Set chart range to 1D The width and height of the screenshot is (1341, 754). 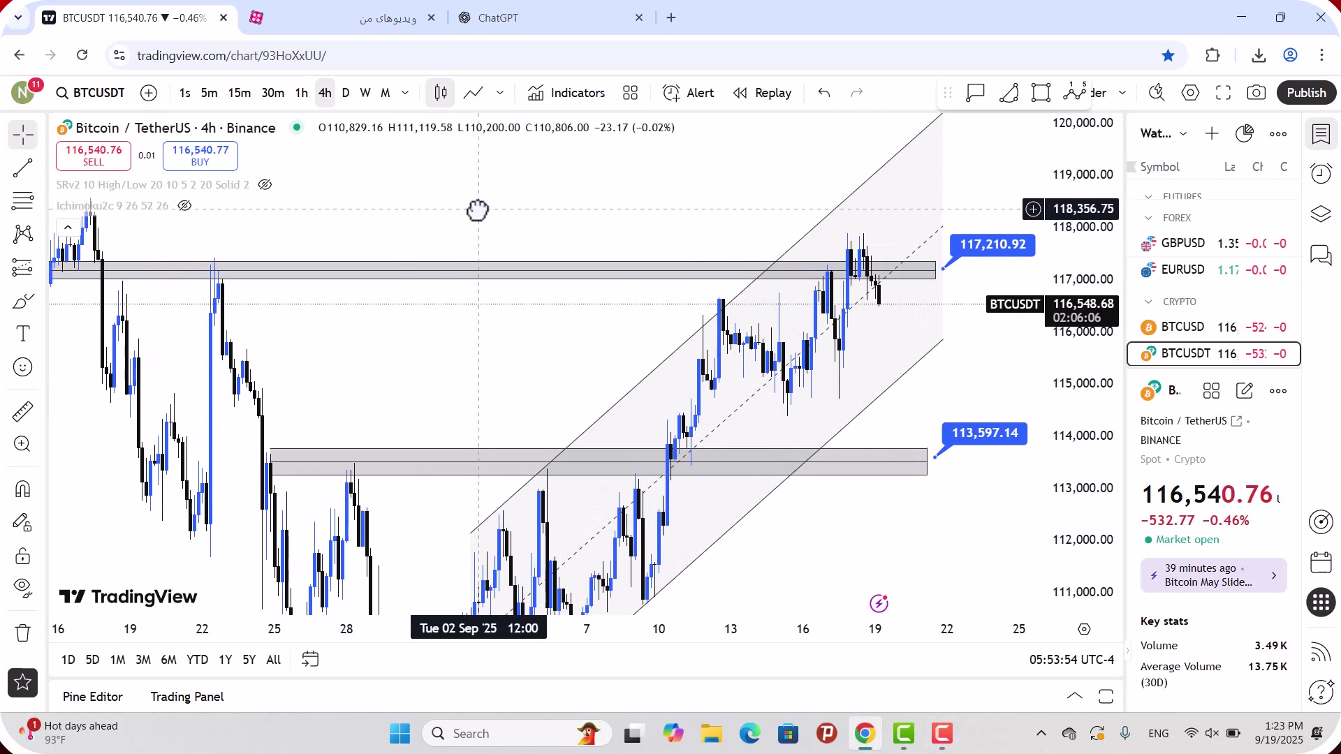tap(68, 660)
